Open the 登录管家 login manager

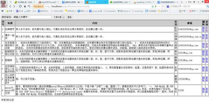point(204,11)
